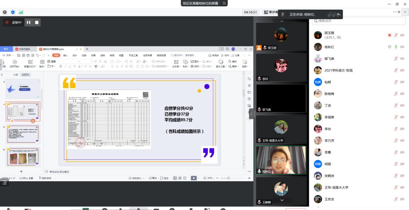409x210 pixels.
Task: Switch WPS to slide sorter view
Action: pos(179,178)
